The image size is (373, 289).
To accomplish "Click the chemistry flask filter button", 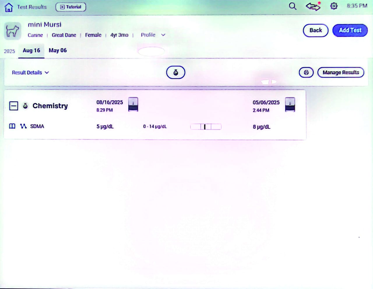I will [175, 73].
